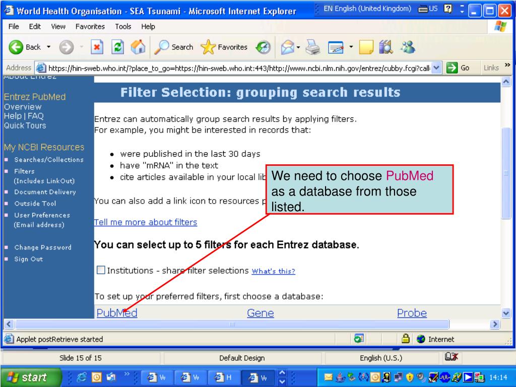Viewport: 516px width, 387px height.
Task: Click the vertical scrollbar up arrow
Action: click(x=506, y=81)
